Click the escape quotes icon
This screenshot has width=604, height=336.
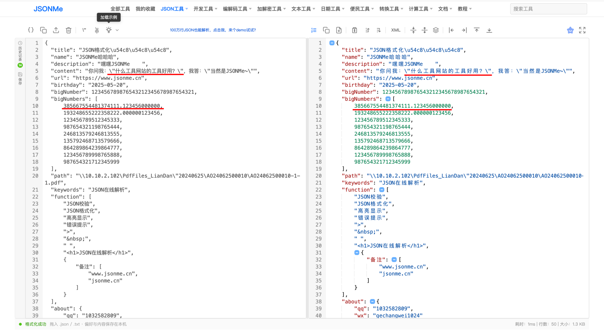pos(84,30)
